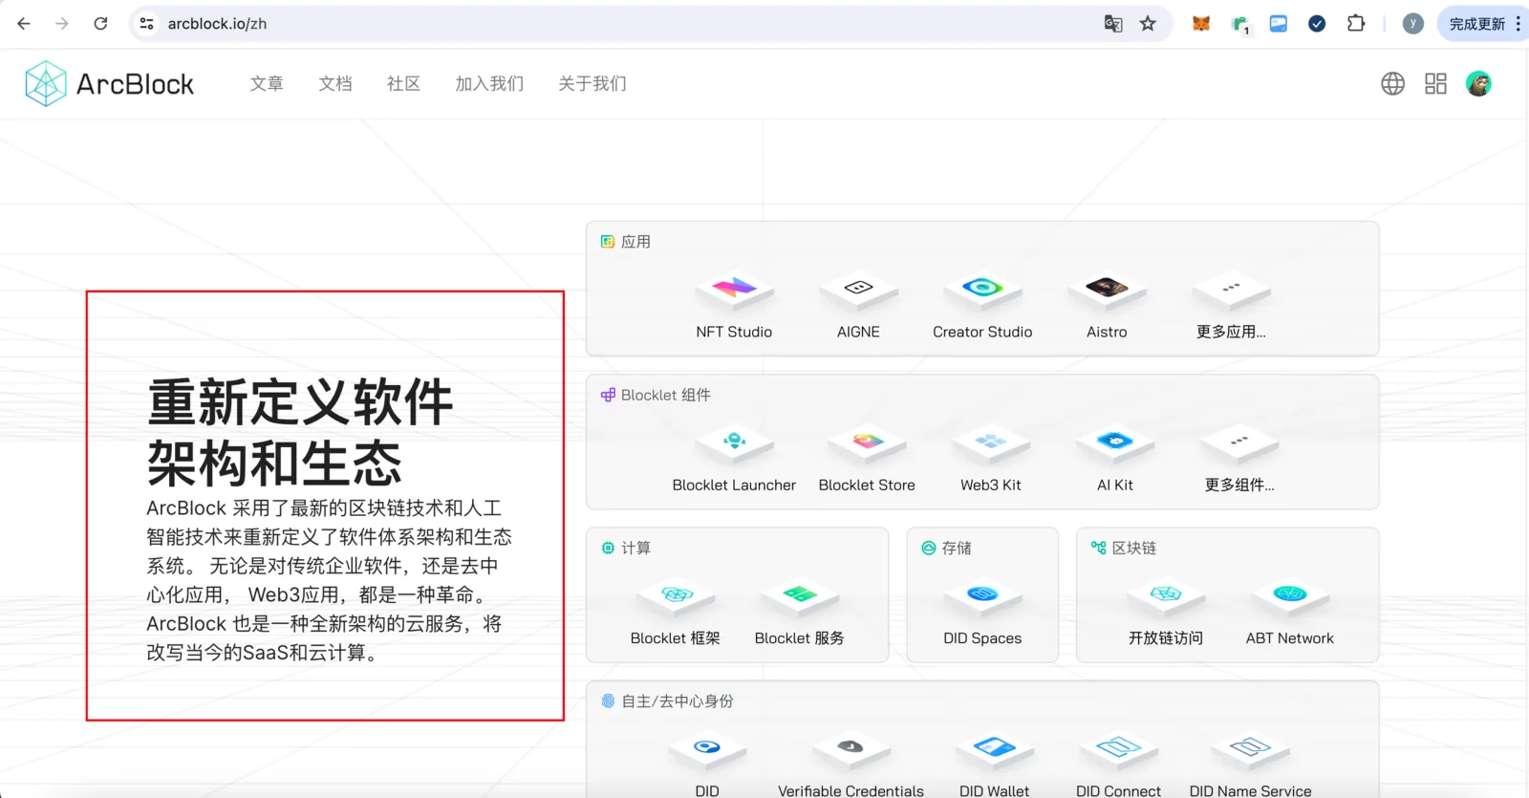
Task: Open Blocklet Launcher icon
Action: click(x=734, y=442)
